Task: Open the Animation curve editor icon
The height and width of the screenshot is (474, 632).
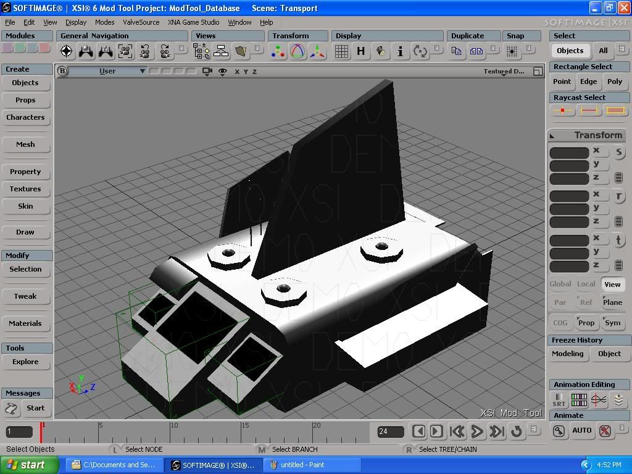Action: (x=599, y=400)
